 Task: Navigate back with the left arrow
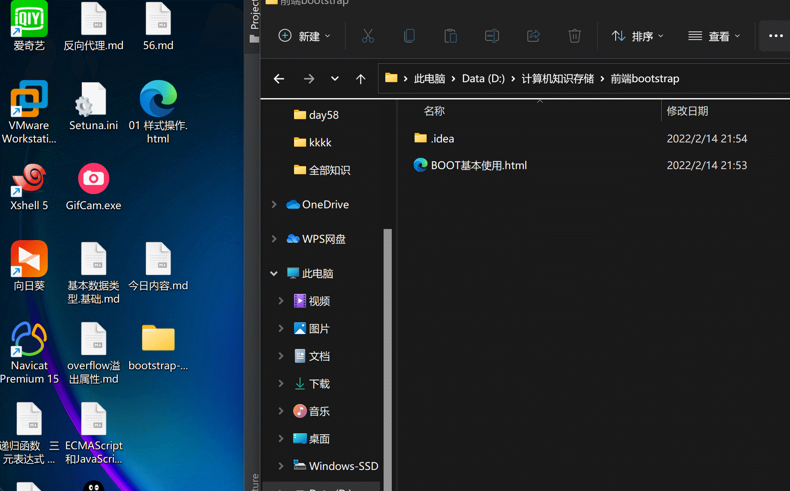click(279, 79)
